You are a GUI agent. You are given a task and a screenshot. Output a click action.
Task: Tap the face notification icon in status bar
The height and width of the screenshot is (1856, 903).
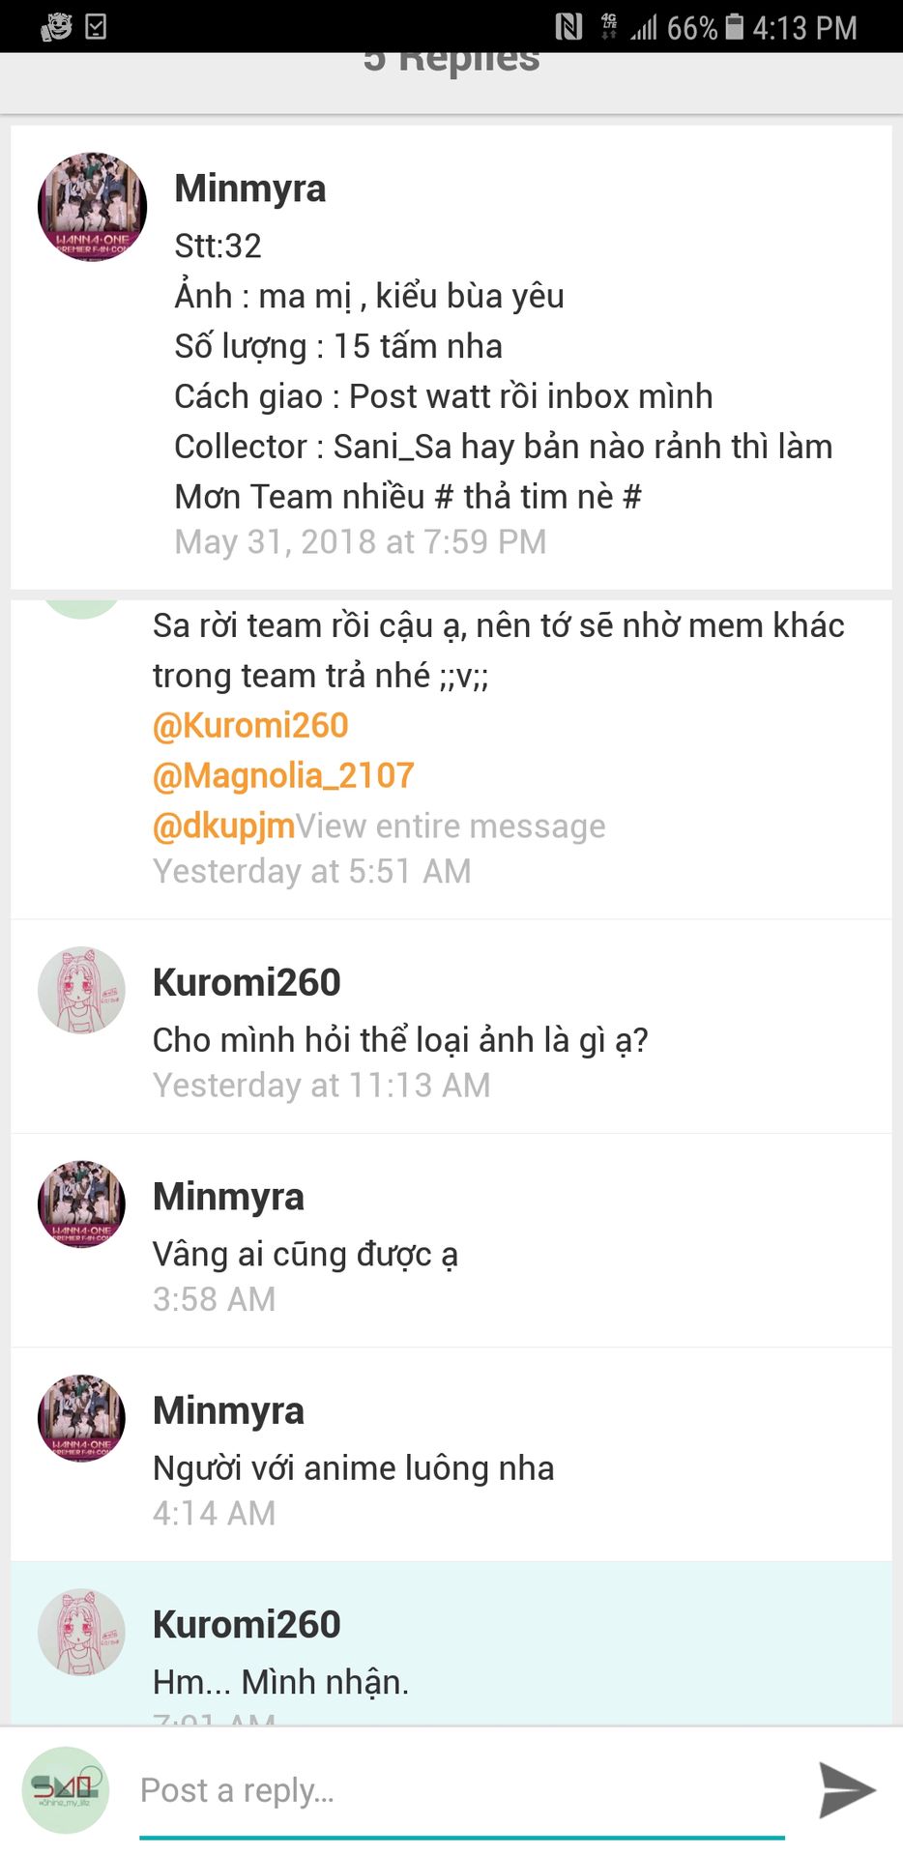point(56,26)
